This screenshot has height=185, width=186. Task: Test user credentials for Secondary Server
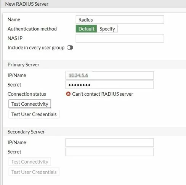coord(34,172)
